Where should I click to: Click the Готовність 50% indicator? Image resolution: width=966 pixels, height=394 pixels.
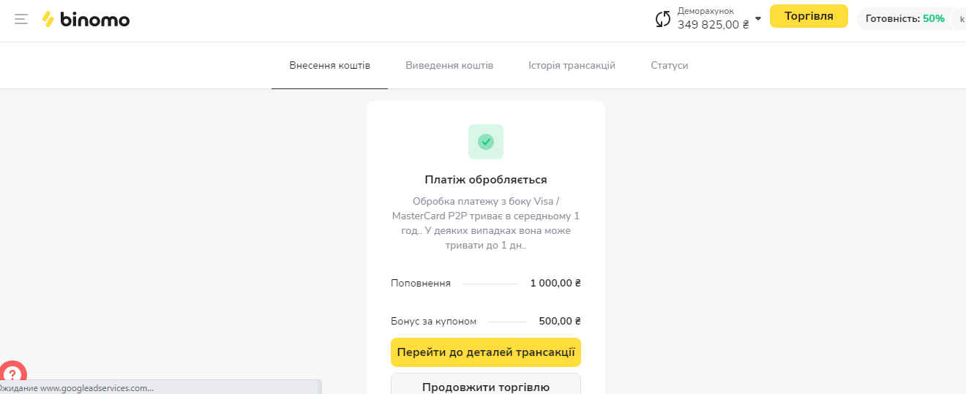(x=904, y=19)
